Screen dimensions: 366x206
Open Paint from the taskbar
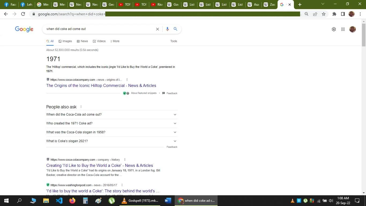pyautogui.click(x=99, y=201)
